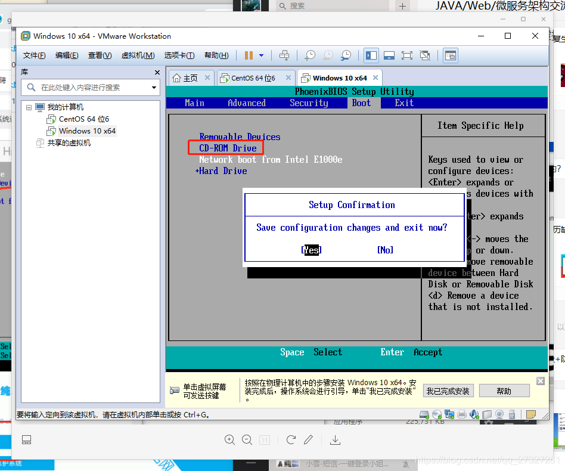Open the 编辑(E) menu
This screenshot has width=565, height=471.
[67, 55]
